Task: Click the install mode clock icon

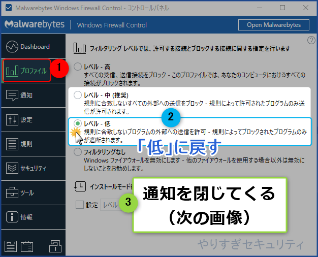Action: pos(80,186)
